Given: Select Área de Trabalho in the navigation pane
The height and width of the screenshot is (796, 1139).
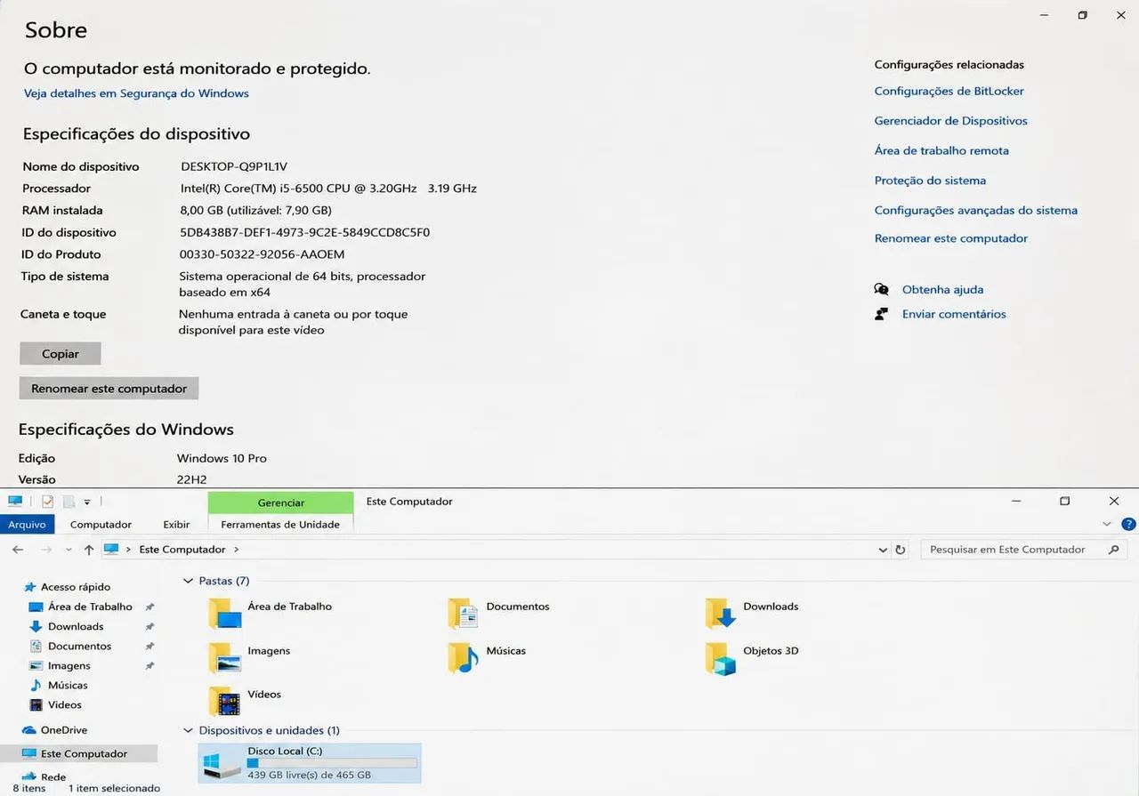Looking at the screenshot, I should coord(90,607).
